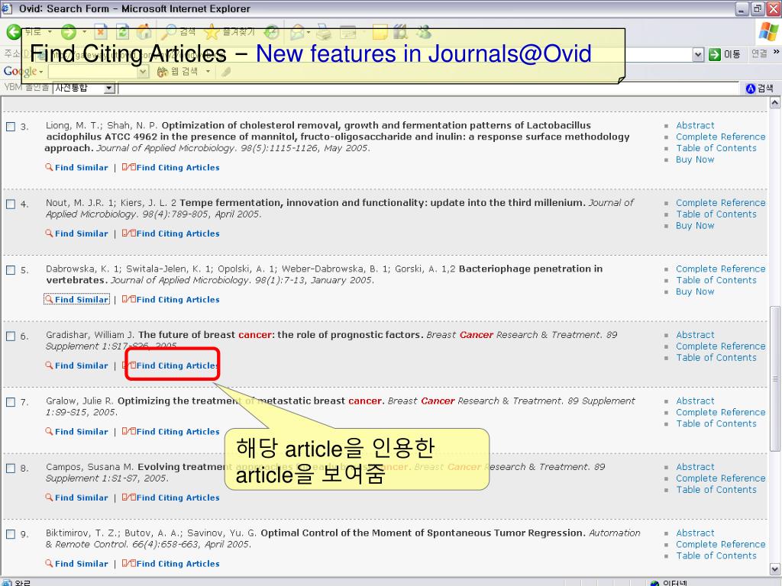Stop page loading with the Stop icon
The image size is (782, 586).
[x=101, y=32]
